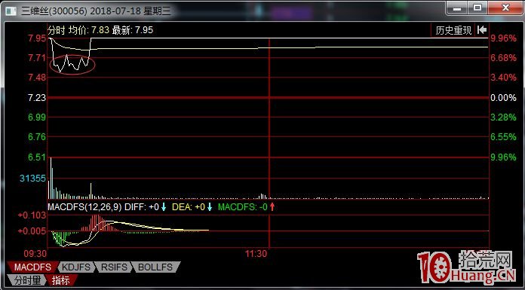
Task: Click the 11:30 midday time marker
Action: [x=256, y=254]
